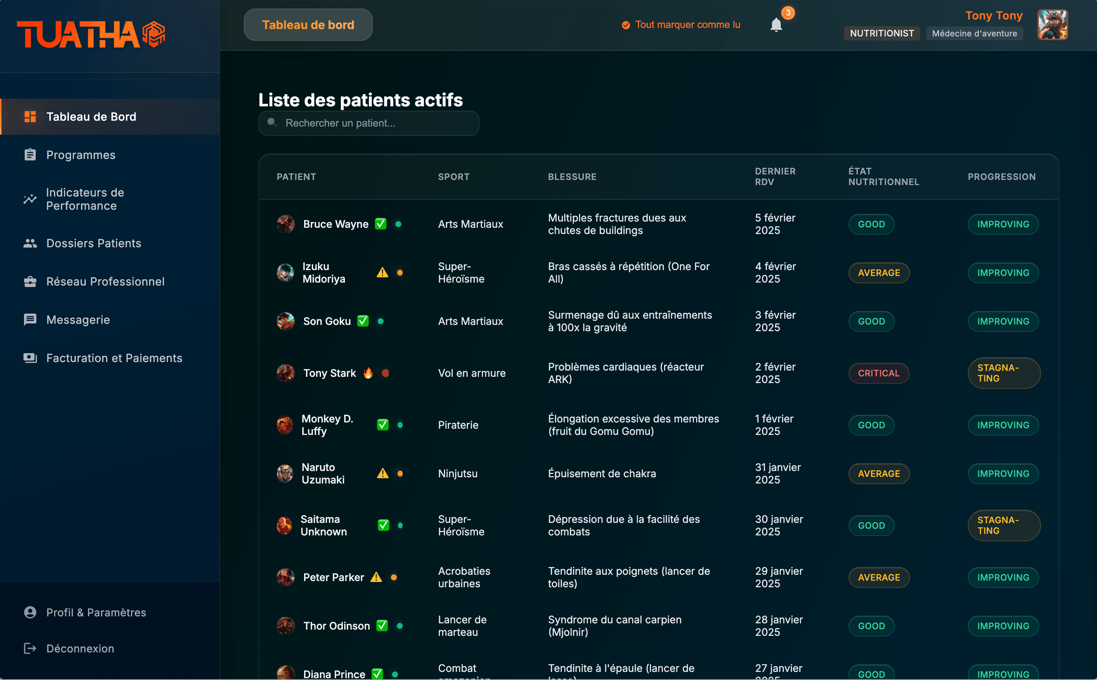Click Bruce Wayne's green check icon

[x=381, y=224]
